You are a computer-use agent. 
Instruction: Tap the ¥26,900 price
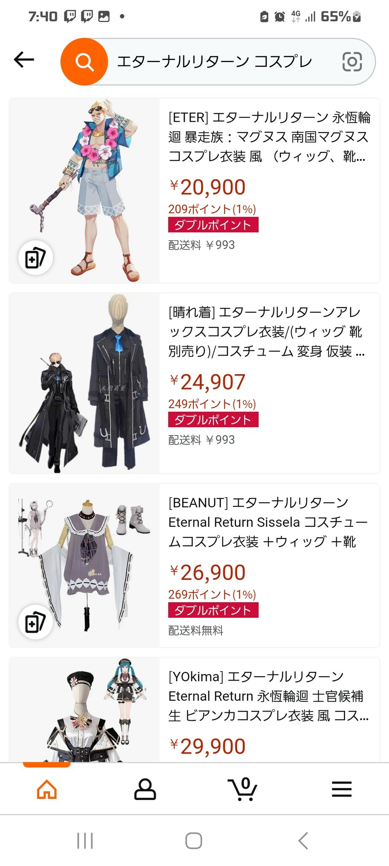[207, 573]
